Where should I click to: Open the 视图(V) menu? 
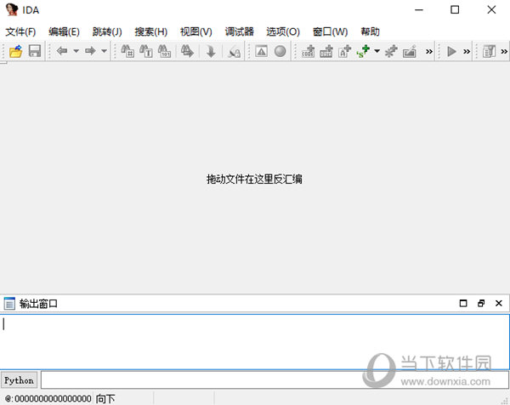(x=195, y=31)
